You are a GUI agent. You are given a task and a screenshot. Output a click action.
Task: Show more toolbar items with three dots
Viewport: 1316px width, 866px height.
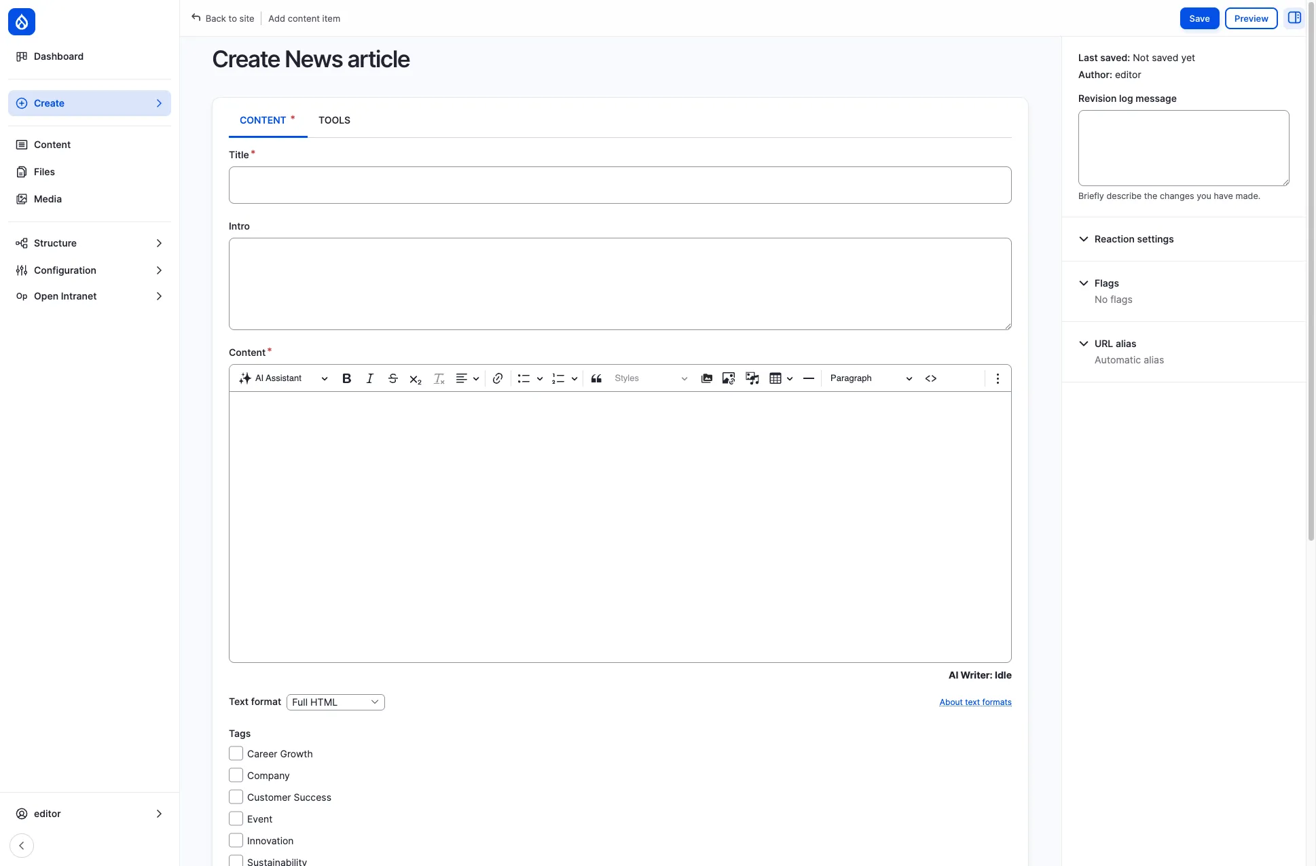(998, 378)
